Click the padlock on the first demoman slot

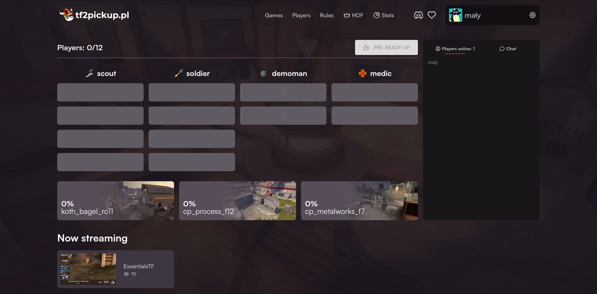(x=283, y=92)
